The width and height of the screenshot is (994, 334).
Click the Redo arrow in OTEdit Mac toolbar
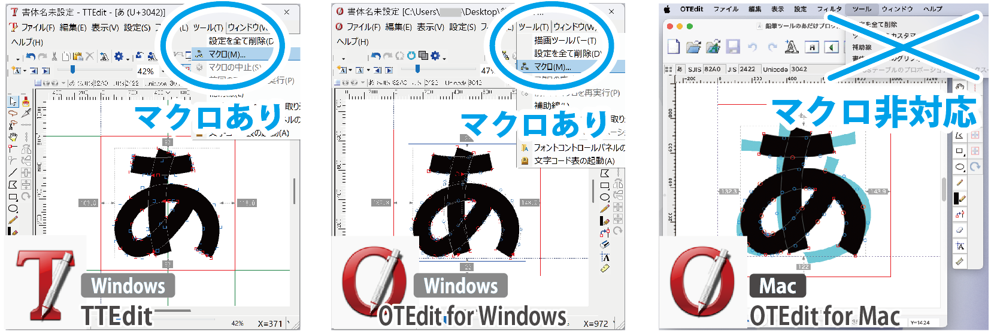click(772, 47)
